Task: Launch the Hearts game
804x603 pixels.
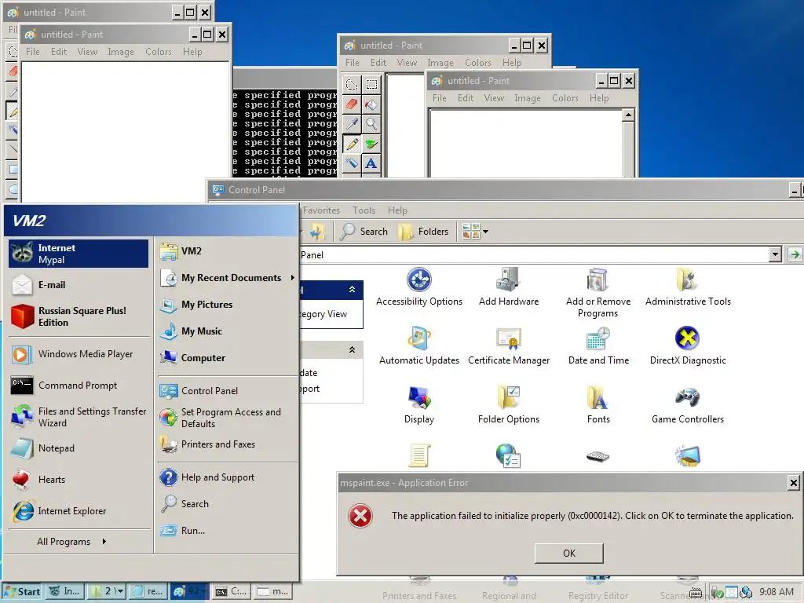Action: coord(79,480)
